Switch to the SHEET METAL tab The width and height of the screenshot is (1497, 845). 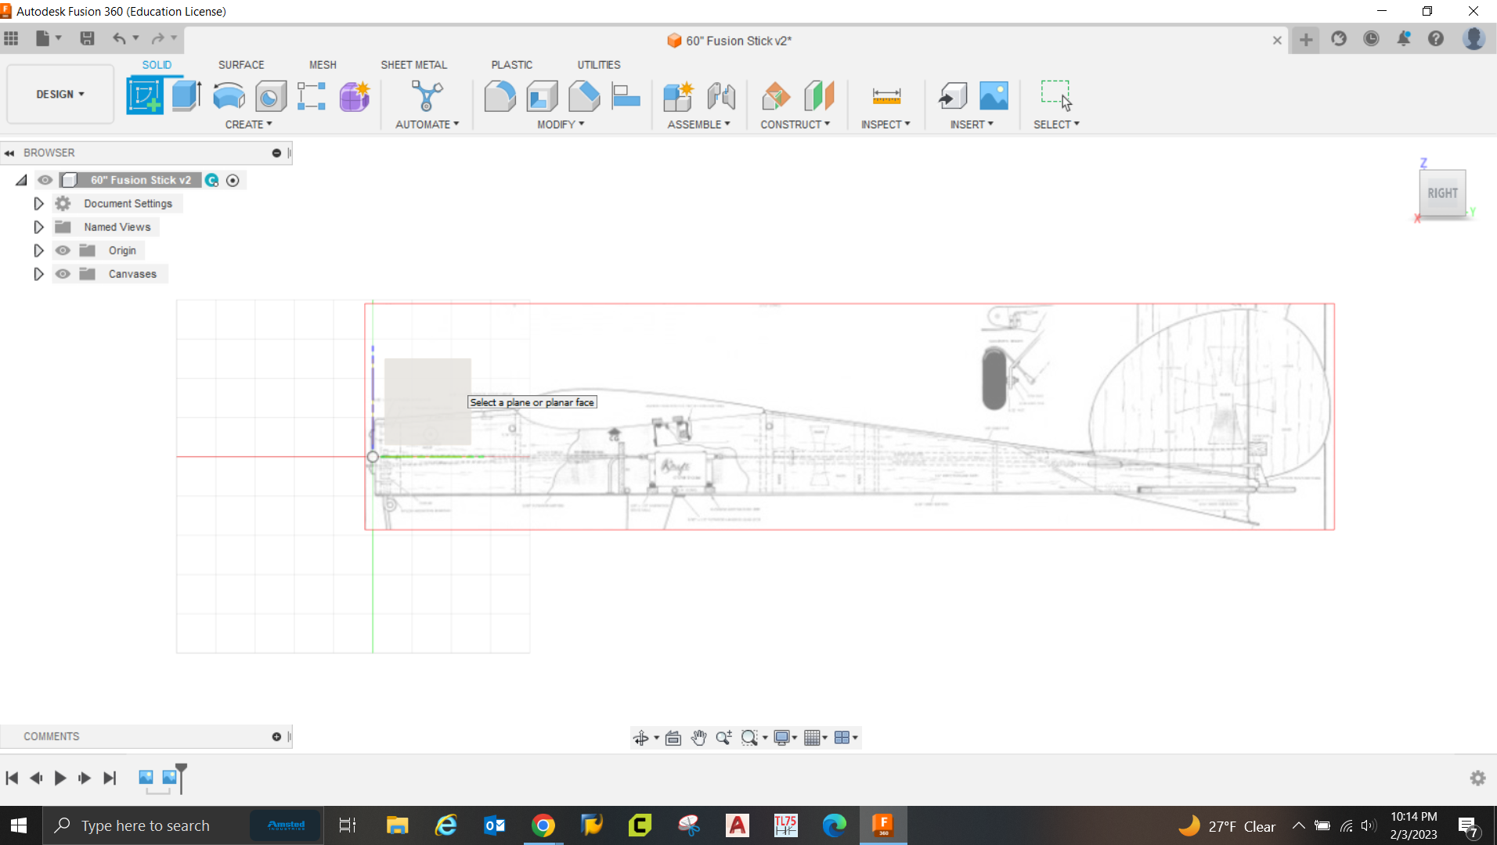tap(413, 65)
